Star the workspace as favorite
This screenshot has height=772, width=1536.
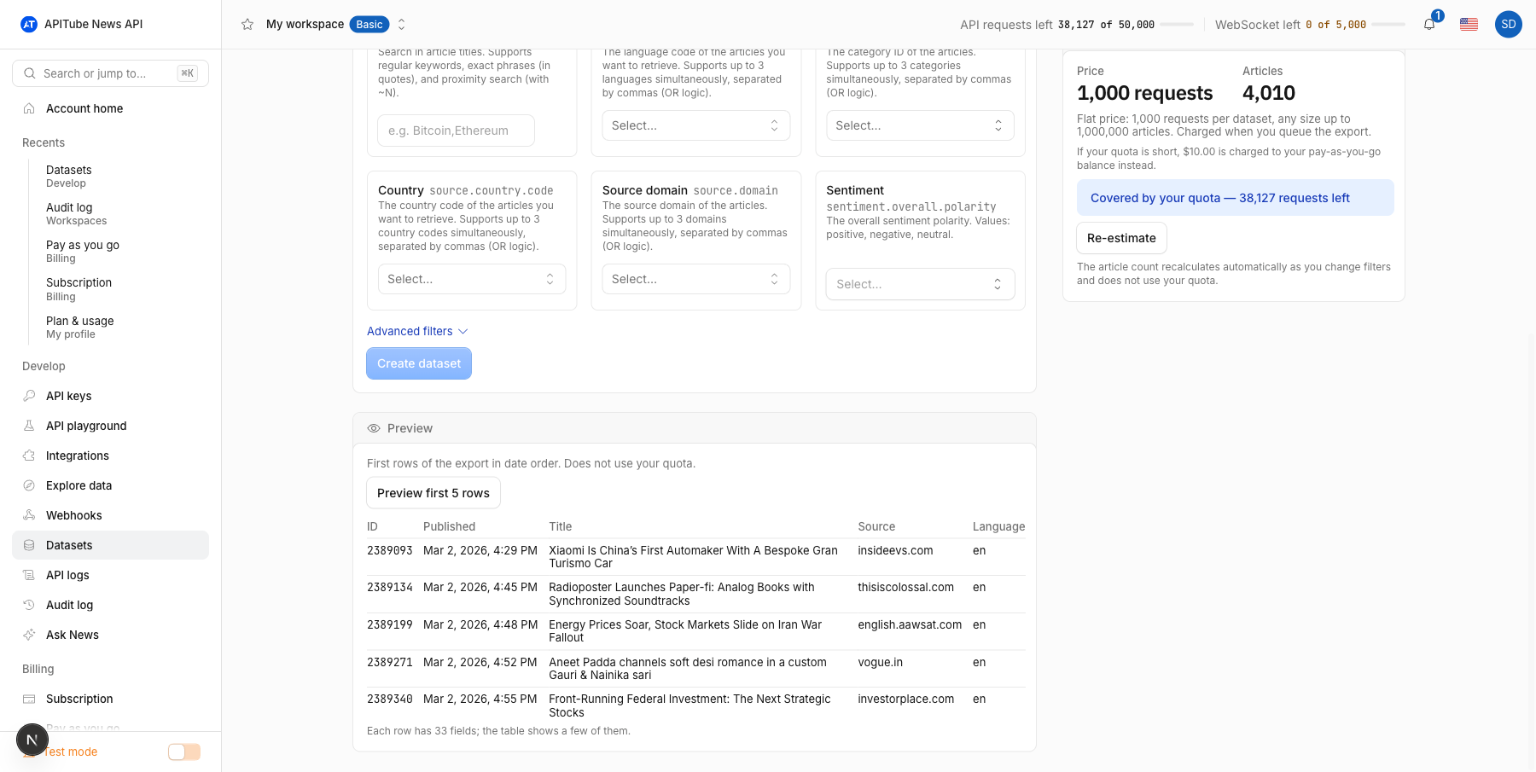coord(247,24)
